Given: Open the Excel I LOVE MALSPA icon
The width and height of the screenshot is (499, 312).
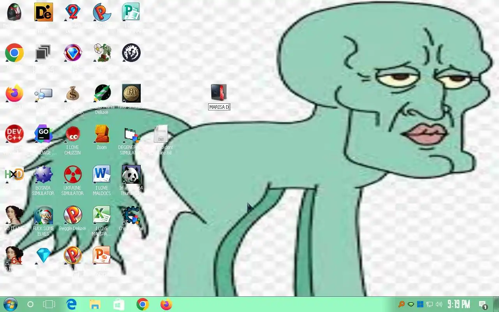Looking at the screenshot, I should 102,215.
